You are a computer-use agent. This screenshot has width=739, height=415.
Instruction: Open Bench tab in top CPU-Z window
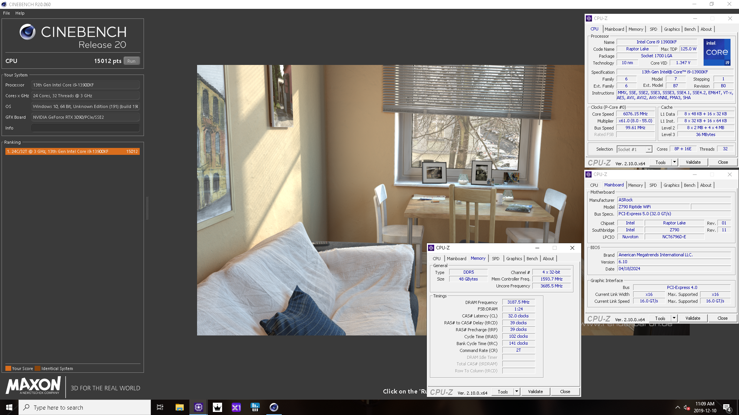click(x=690, y=29)
